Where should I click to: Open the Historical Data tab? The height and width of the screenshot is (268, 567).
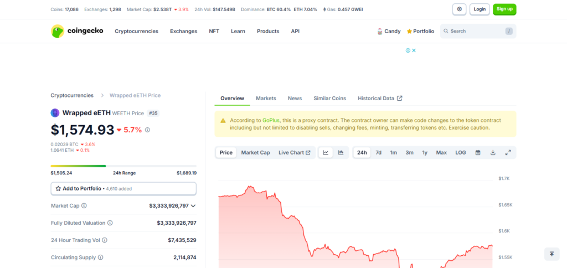[x=380, y=99]
